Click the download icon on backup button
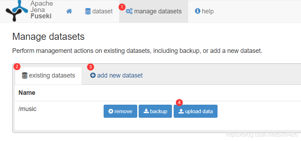The width and height of the screenshot is (301, 141). [x=146, y=111]
